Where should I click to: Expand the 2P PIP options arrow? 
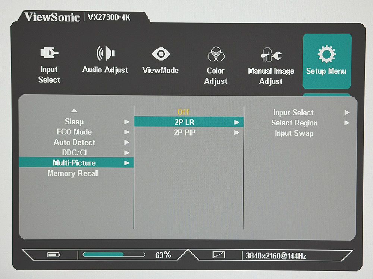[x=236, y=133]
